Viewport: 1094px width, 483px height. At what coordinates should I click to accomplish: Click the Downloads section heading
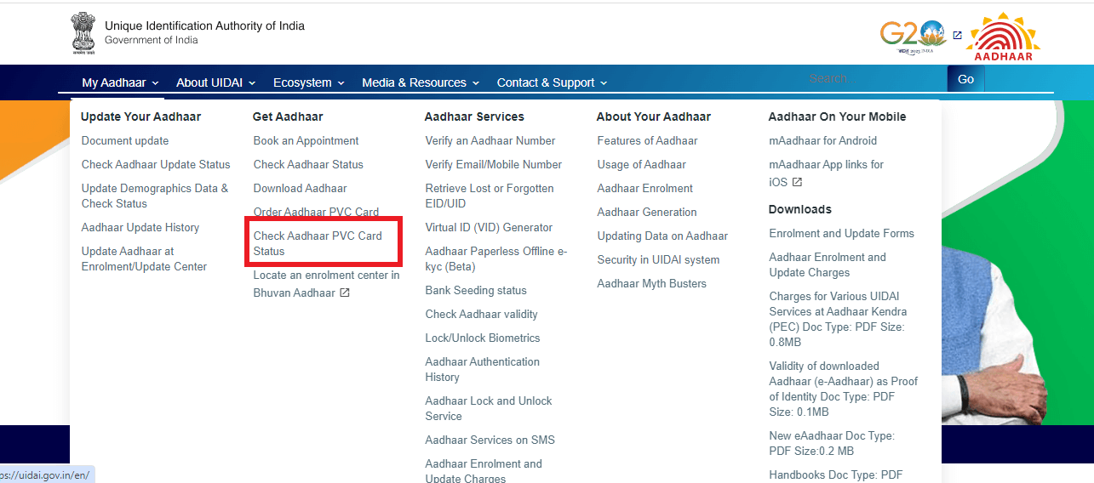coord(800,209)
